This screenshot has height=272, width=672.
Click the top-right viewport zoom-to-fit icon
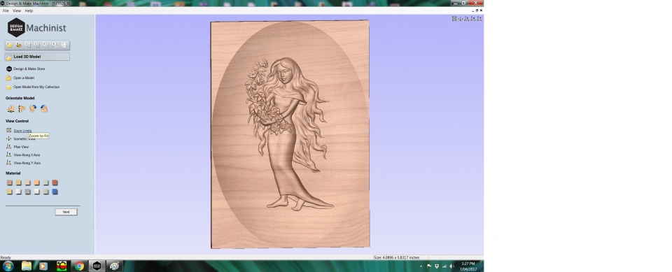pos(454,18)
